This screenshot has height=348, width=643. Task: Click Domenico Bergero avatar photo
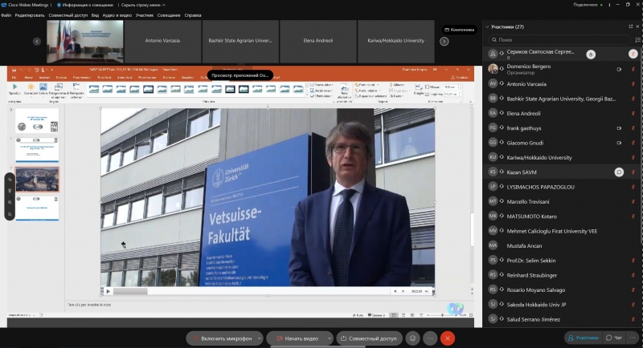click(493, 69)
